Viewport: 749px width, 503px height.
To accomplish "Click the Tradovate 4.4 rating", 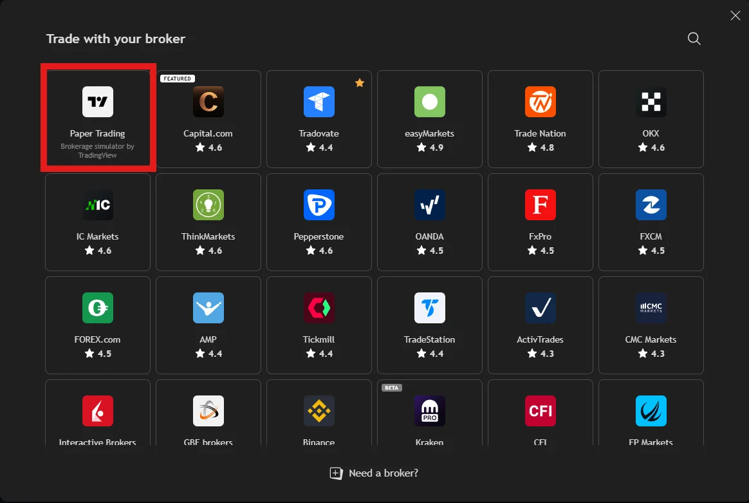I will click(320, 147).
